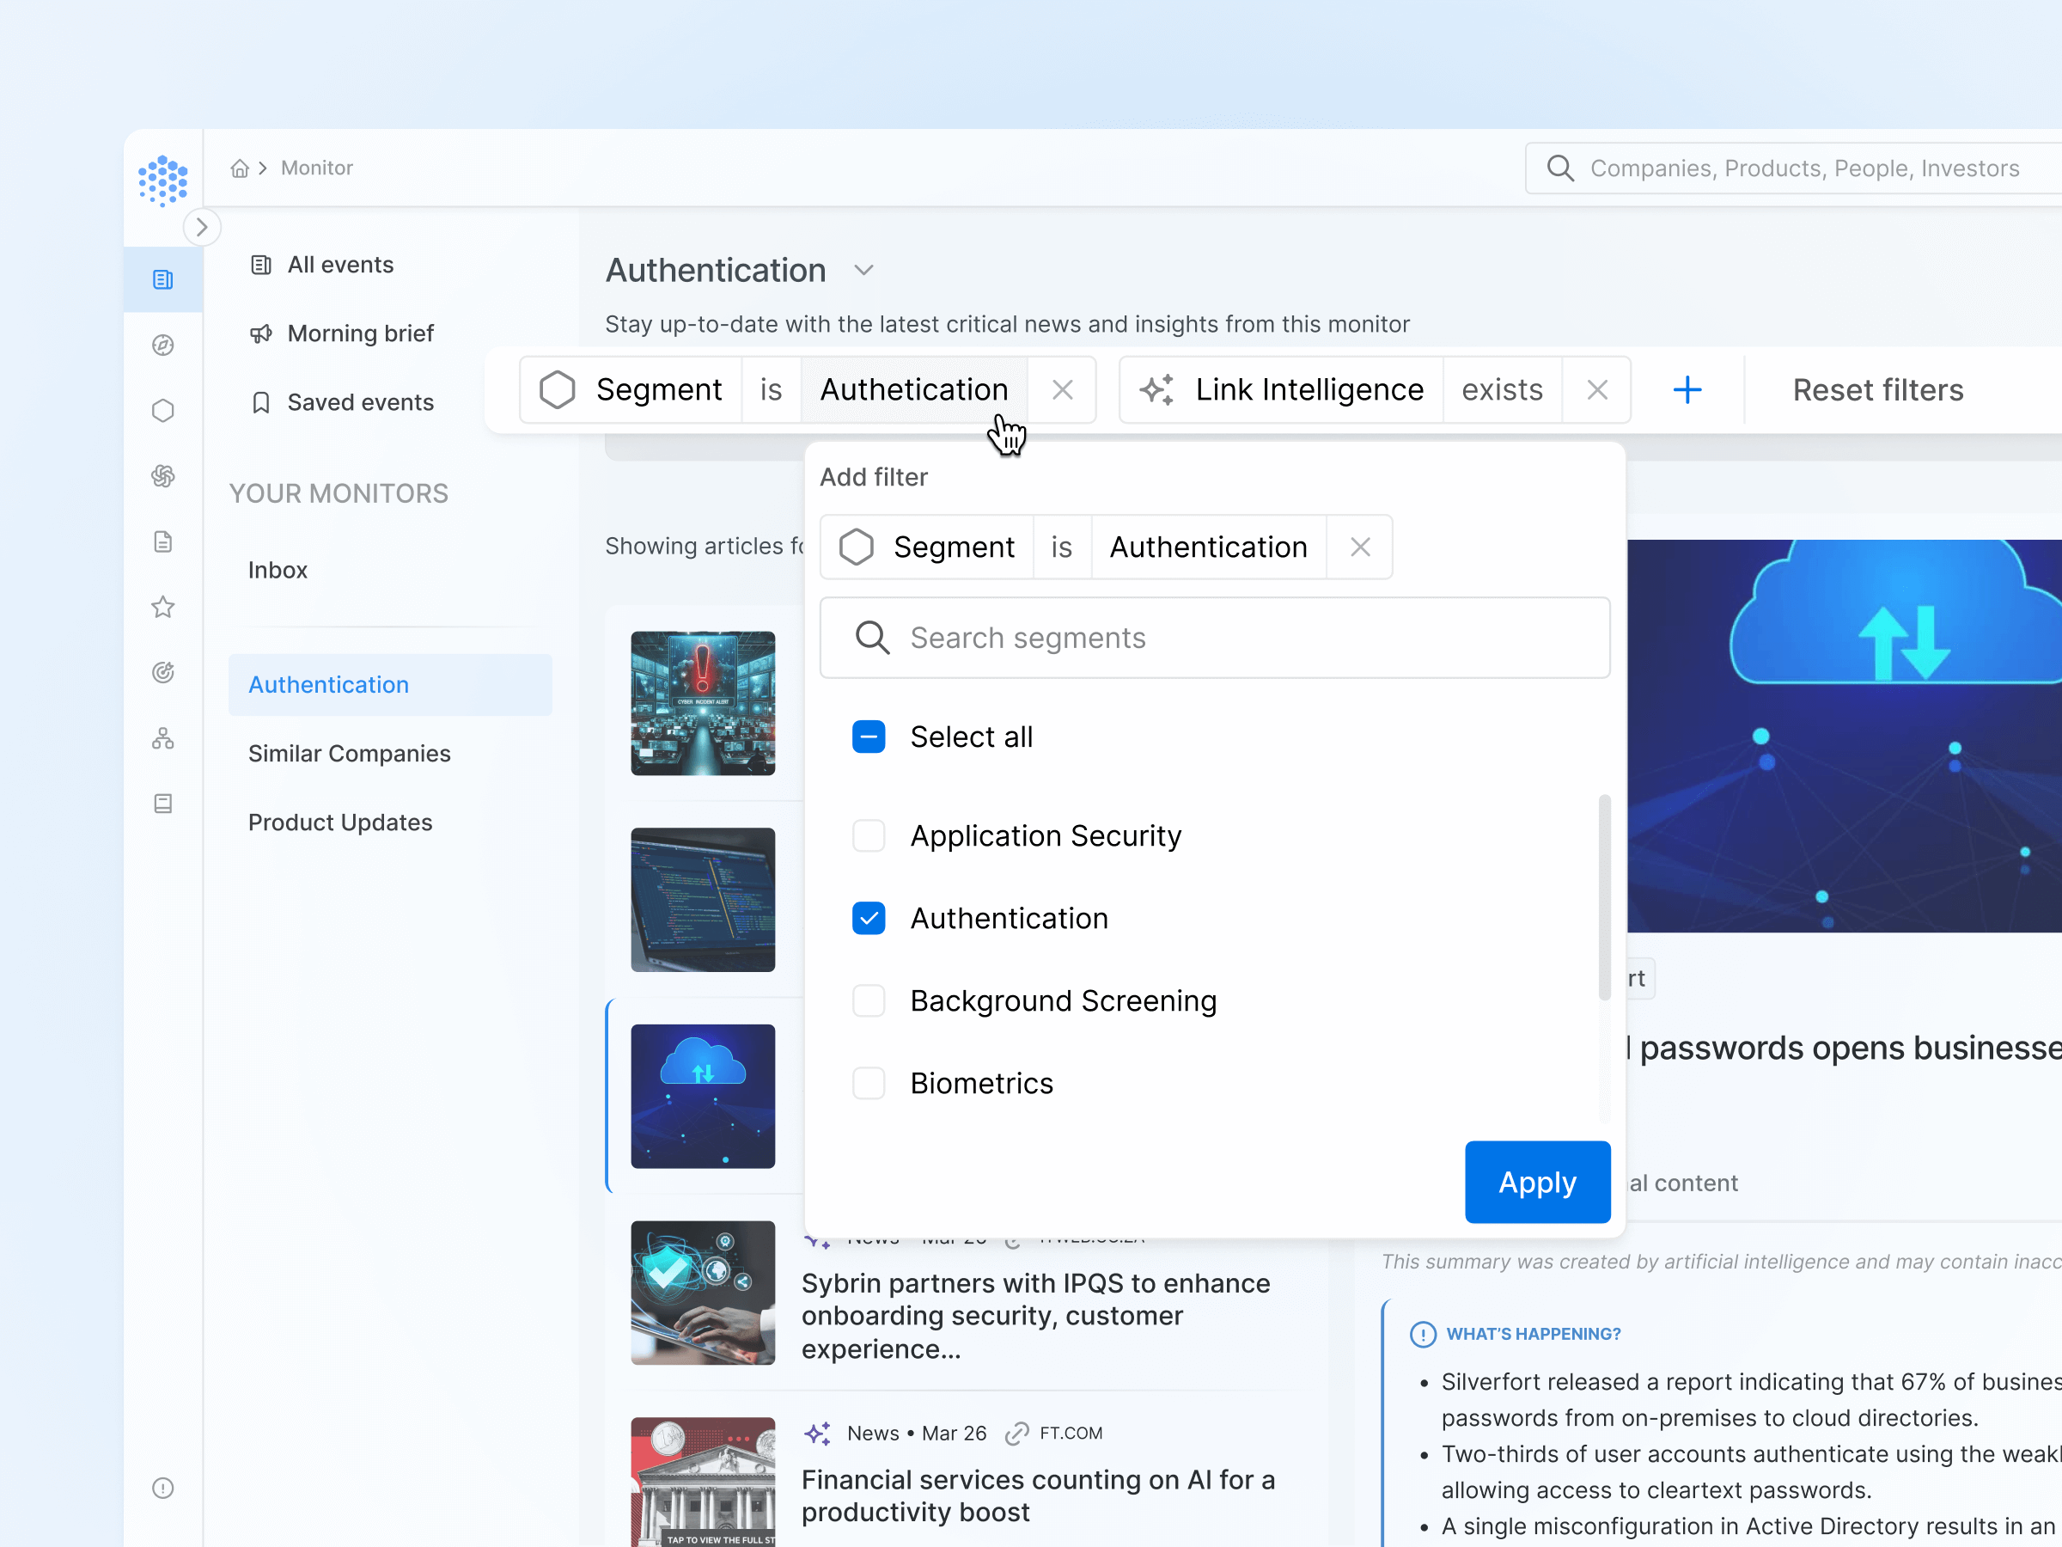
Task: Open the Inbox monitor
Action: tap(278, 571)
